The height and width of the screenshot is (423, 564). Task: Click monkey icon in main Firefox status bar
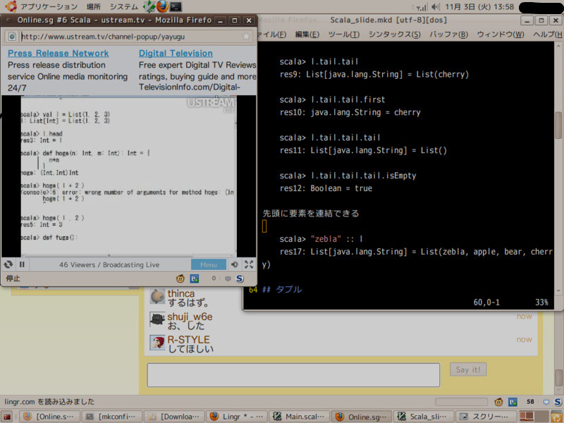point(498,402)
